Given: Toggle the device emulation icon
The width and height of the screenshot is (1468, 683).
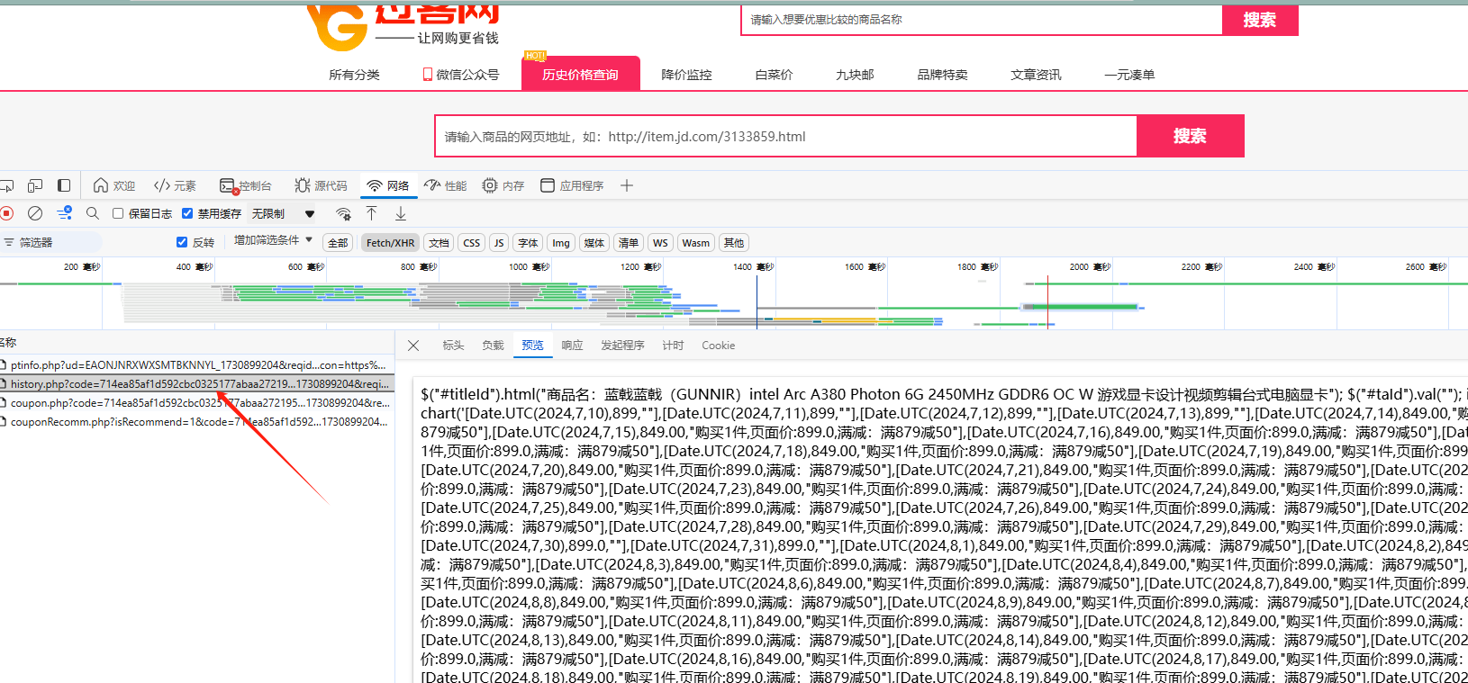Looking at the screenshot, I should pyautogui.click(x=35, y=185).
